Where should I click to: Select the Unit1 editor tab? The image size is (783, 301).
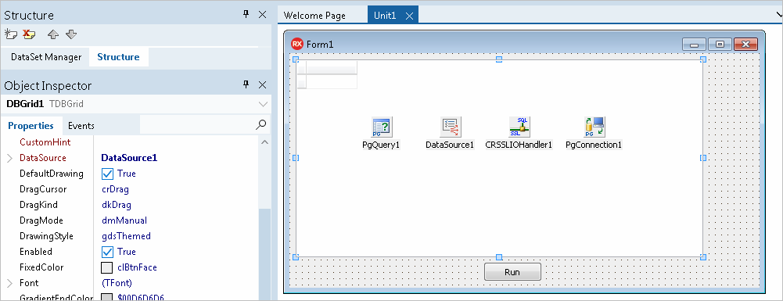point(385,16)
